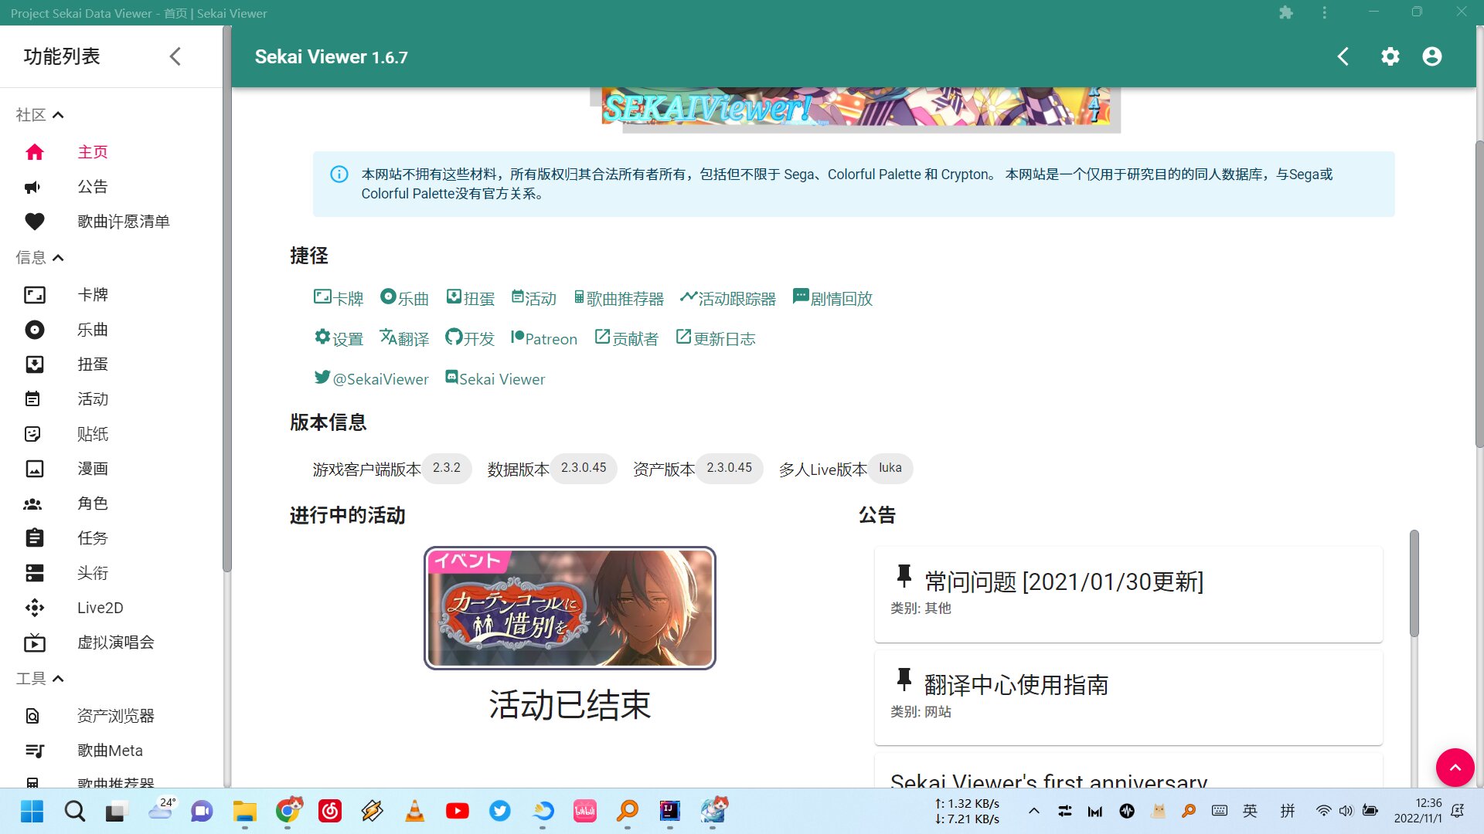1484x834 pixels.
Task: Open 虚拟演唱会 from the sidebar icon
Action: (x=35, y=642)
